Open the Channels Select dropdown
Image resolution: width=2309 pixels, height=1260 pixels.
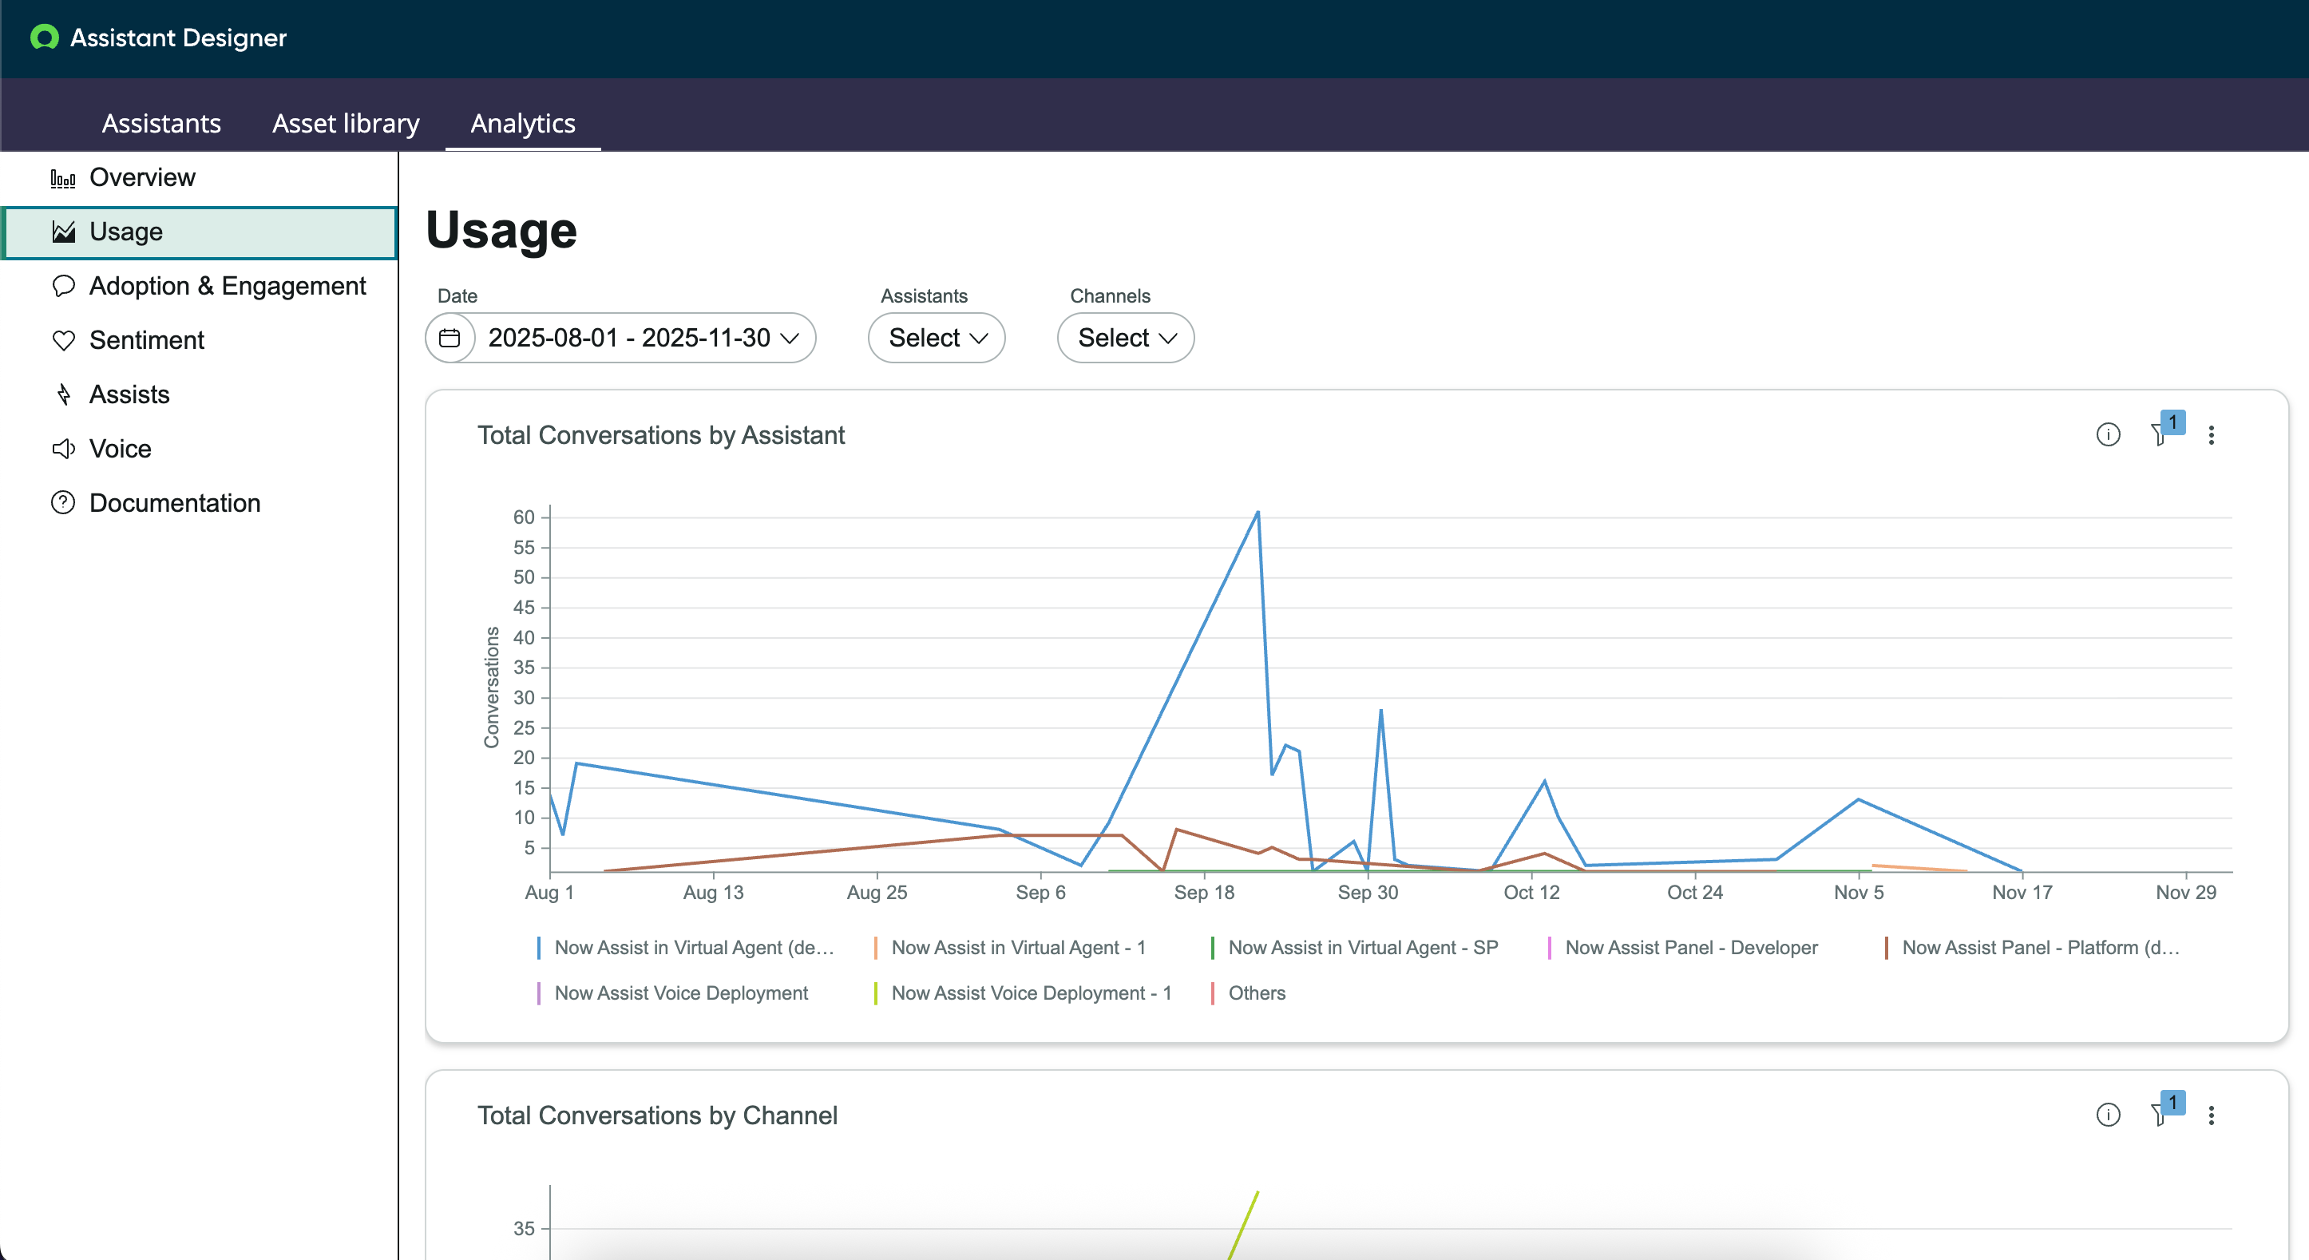tap(1125, 338)
